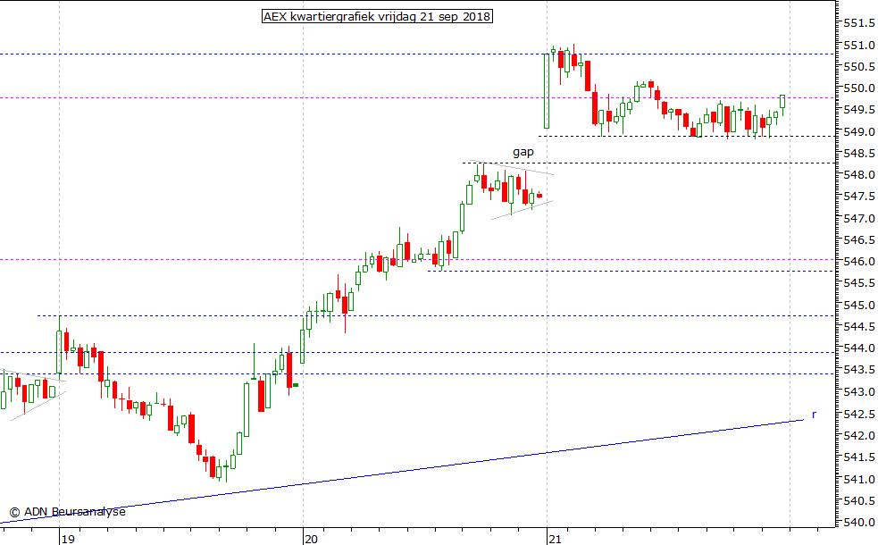878x545 pixels.
Task: Click the price label 541.5
Action: pyautogui.click(x=859, y=457)
